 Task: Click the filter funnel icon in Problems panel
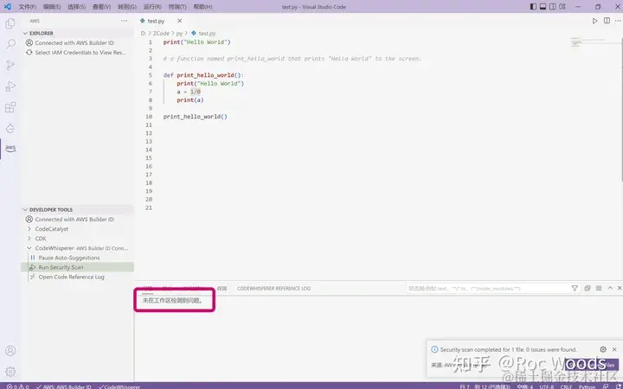point(575,288)
